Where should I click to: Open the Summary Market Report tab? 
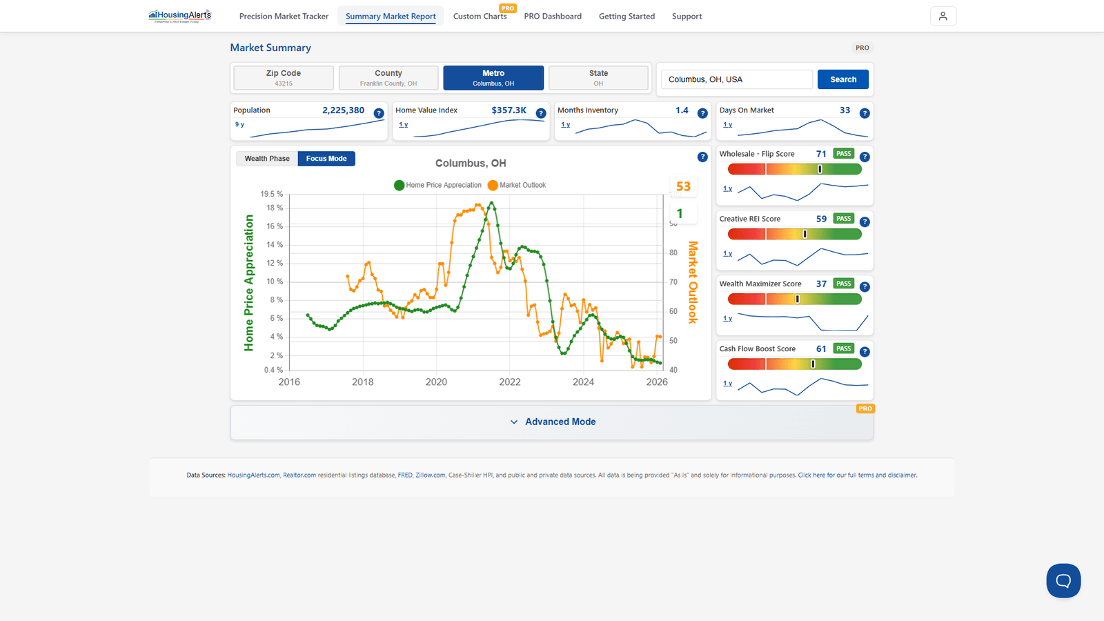[391, 17]
